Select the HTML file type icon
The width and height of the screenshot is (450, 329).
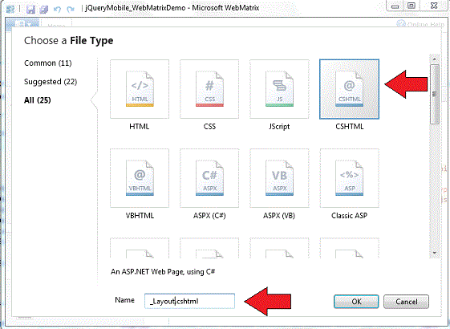[x=140, y=89]
